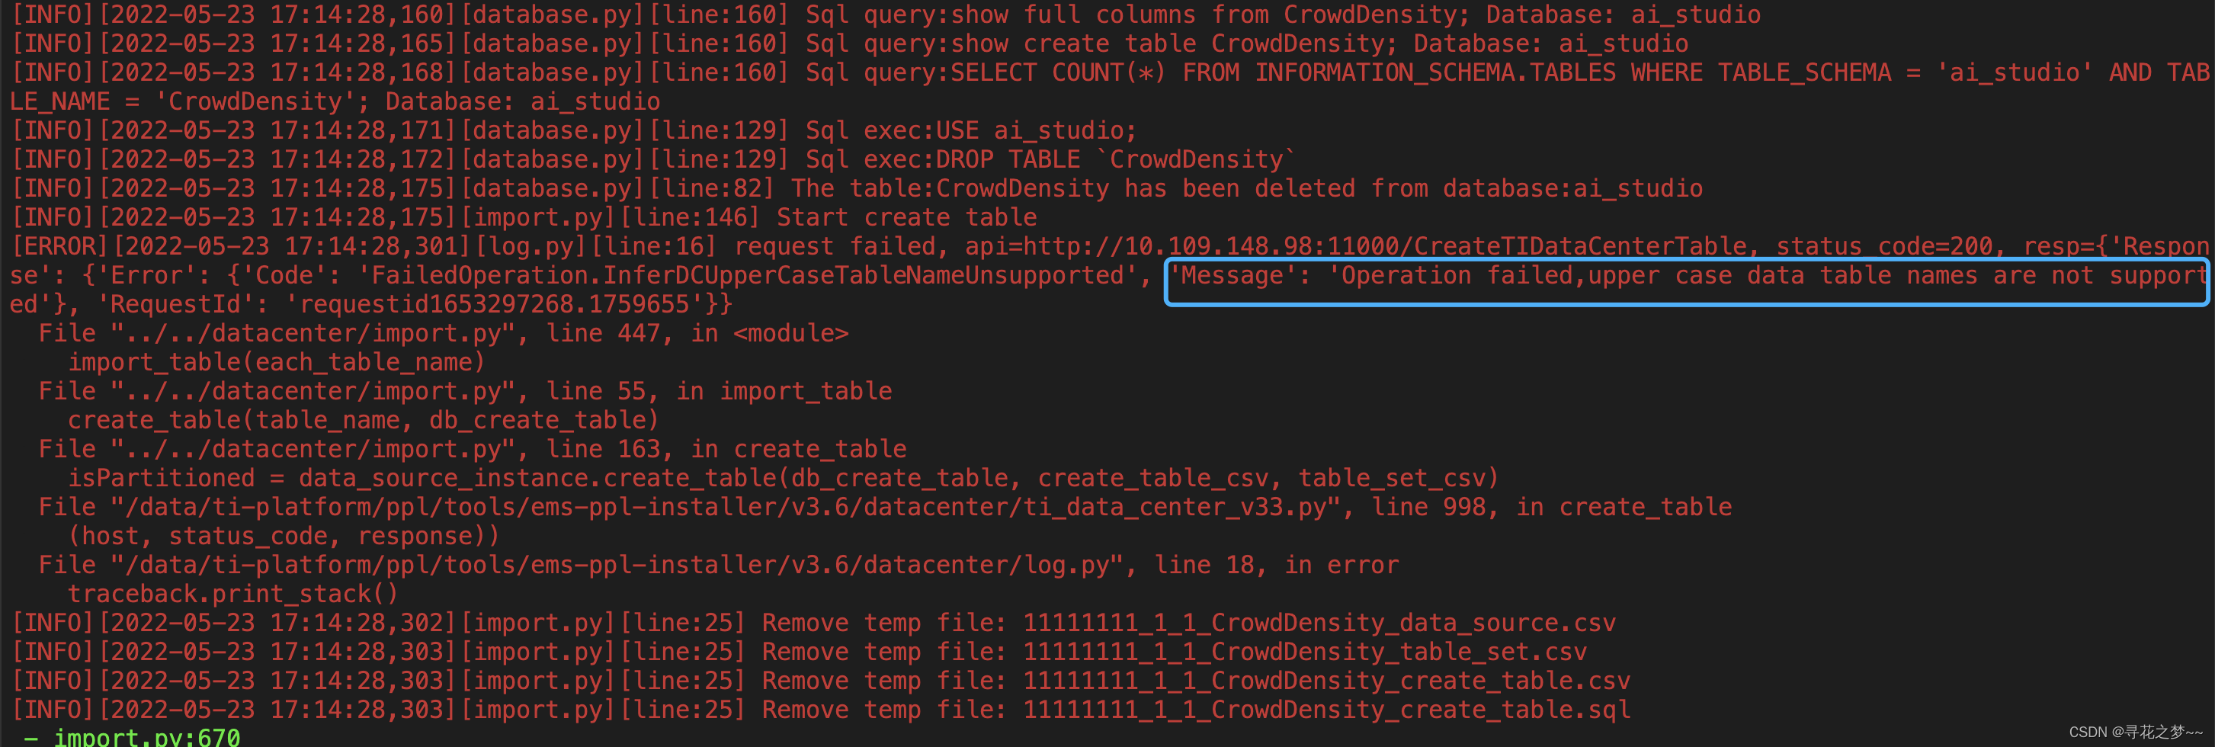
Task: Click the traceback line 'line 447, in <module>'
Action: point(697,334)
